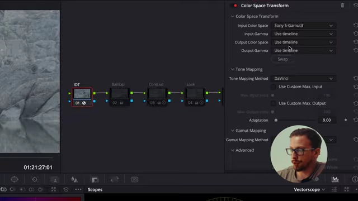Open the Output Color Space dropdown
Screen dimensions: 358x201
pos(303,42)
